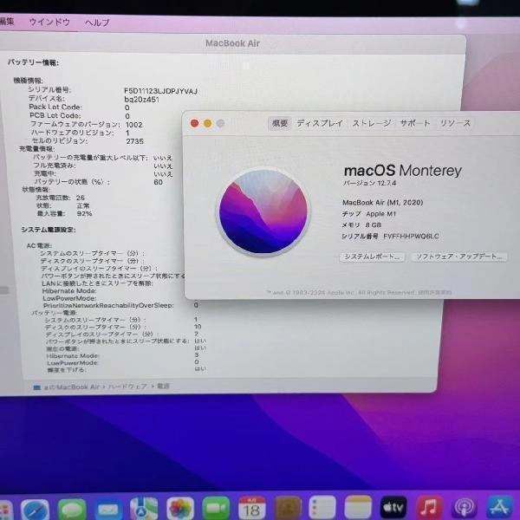Click cell revision value 2735
The image size is (520, 520).
(x=134, y=141)
